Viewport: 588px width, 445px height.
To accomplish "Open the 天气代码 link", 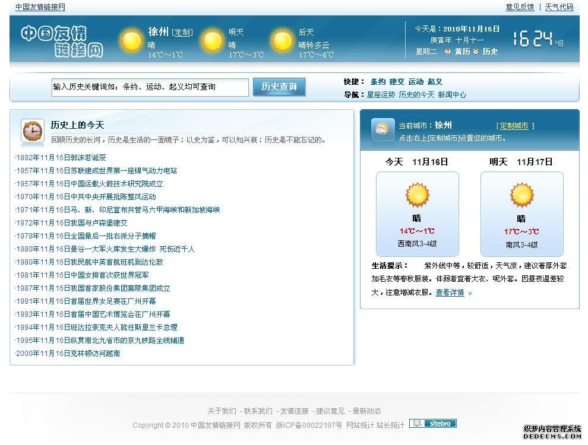I will coord(559,7).
